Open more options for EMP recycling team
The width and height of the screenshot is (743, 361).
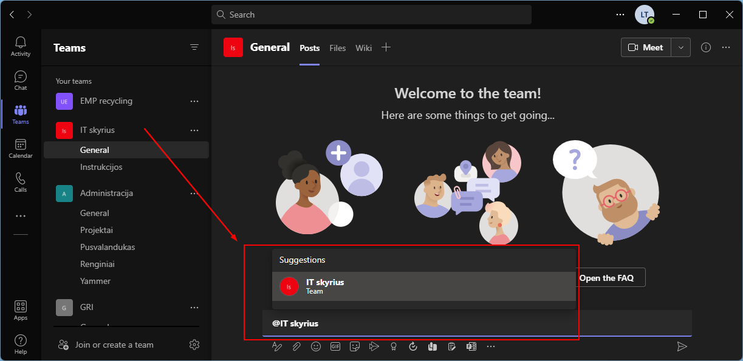pos(194,101)
